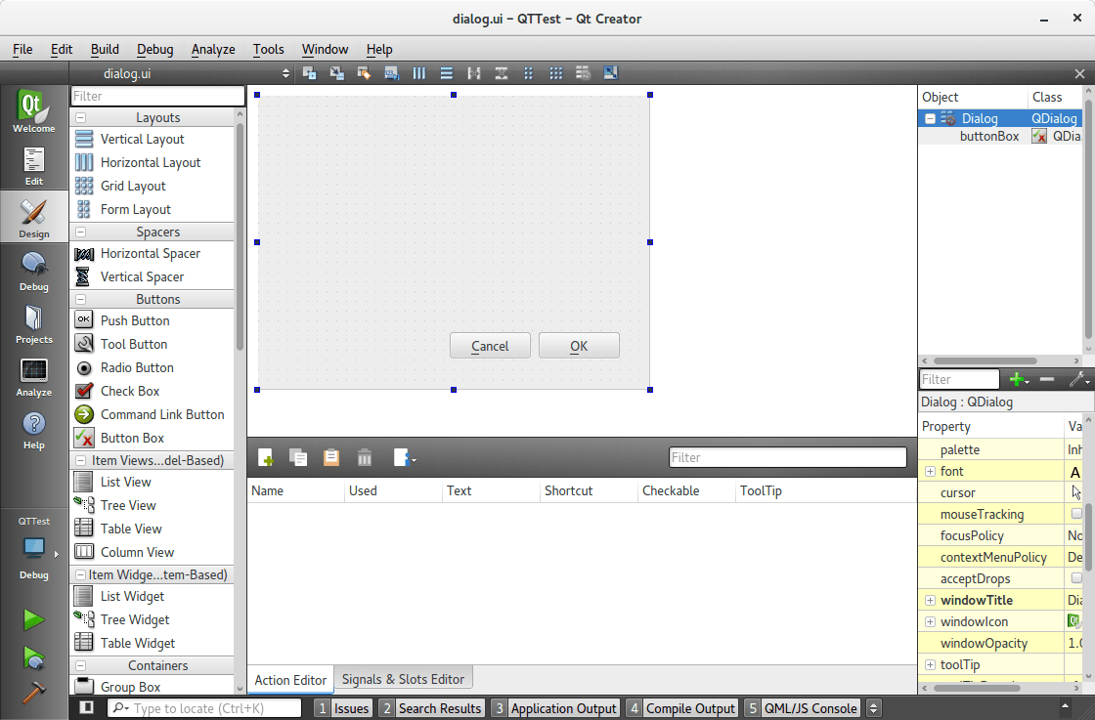Viewport: 1095px width, 720px height.
Task: Open Action Editor view options dropdown
Action: (x=405, y=457)
